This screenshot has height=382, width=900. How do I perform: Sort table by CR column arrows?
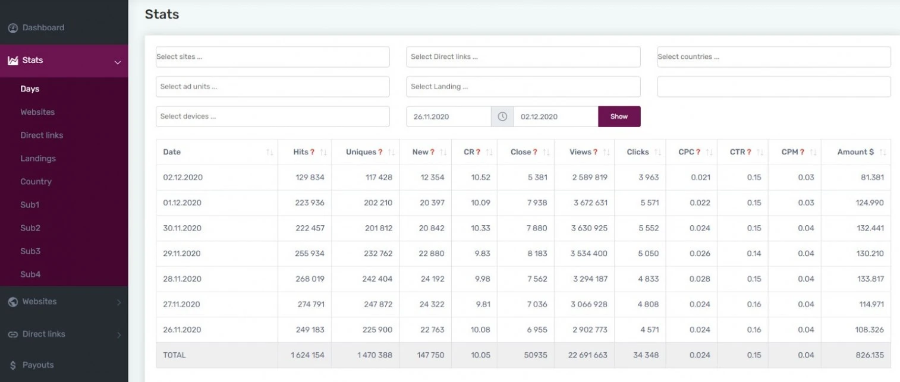pos(489,153)
